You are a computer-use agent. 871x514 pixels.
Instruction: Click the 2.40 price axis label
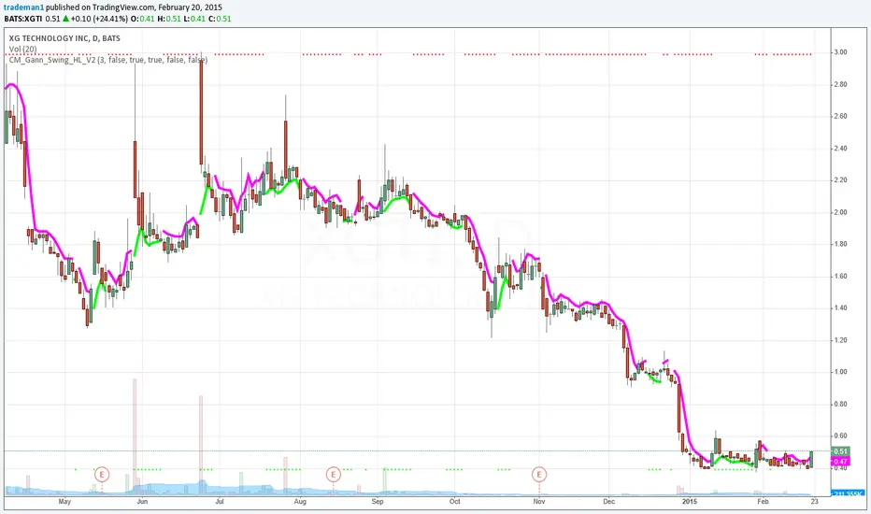pos(840,149)
